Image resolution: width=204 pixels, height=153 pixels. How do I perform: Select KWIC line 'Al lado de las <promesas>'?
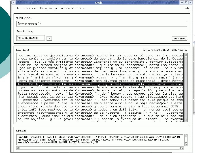pos(100,87)
